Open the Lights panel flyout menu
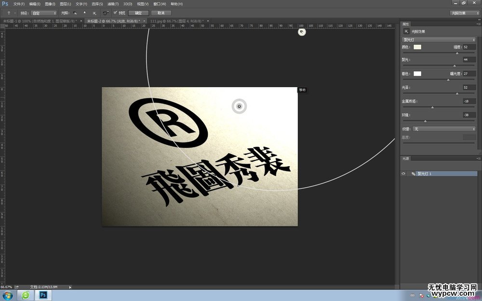The width and height of the screenshot is (482, 301). (478, 158)
